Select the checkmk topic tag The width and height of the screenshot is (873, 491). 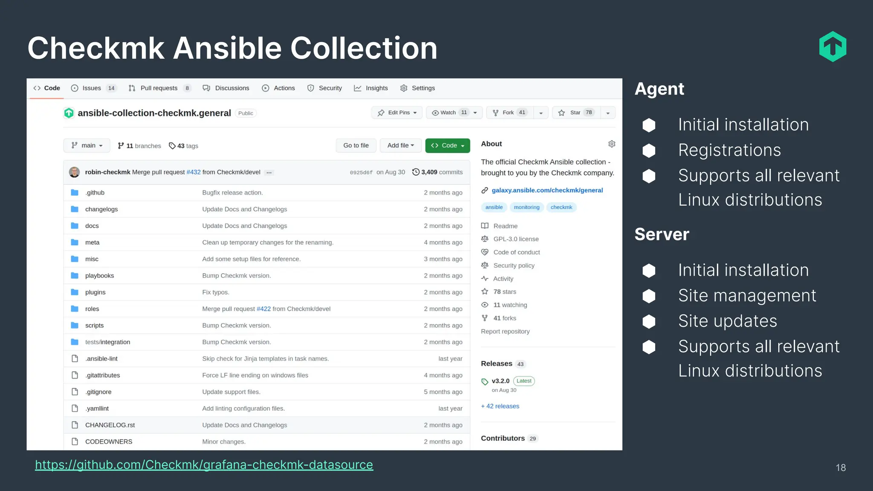(561, 208)
